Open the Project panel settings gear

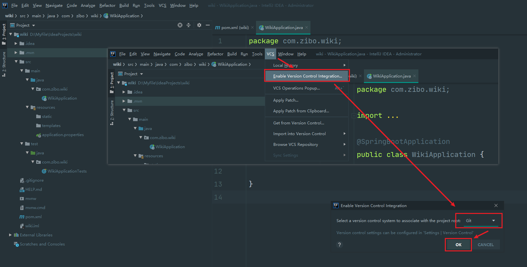tap(199, 25)
